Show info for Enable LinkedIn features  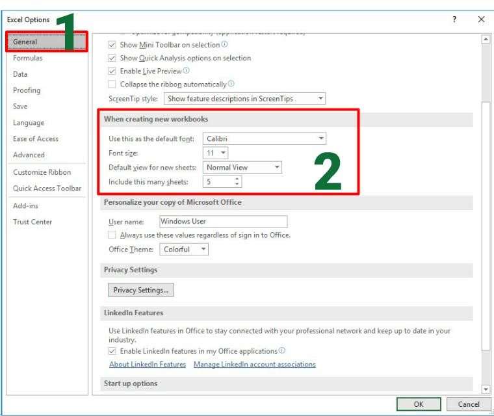coord(282,350)
